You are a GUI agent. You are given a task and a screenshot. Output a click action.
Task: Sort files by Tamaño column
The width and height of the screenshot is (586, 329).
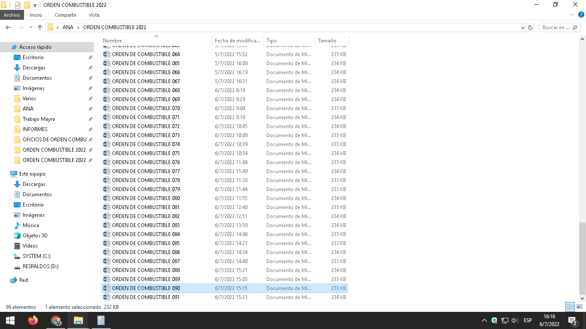click(327, 41)
